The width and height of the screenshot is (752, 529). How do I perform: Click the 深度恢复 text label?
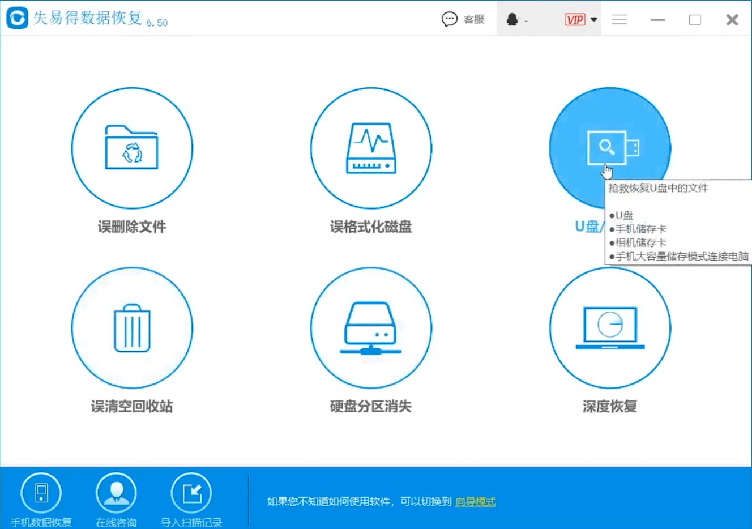pyautogui.click(x=609, y=406)
